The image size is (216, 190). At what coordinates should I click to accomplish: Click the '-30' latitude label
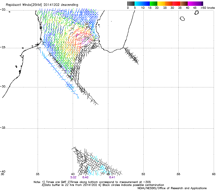coord(3,86)
